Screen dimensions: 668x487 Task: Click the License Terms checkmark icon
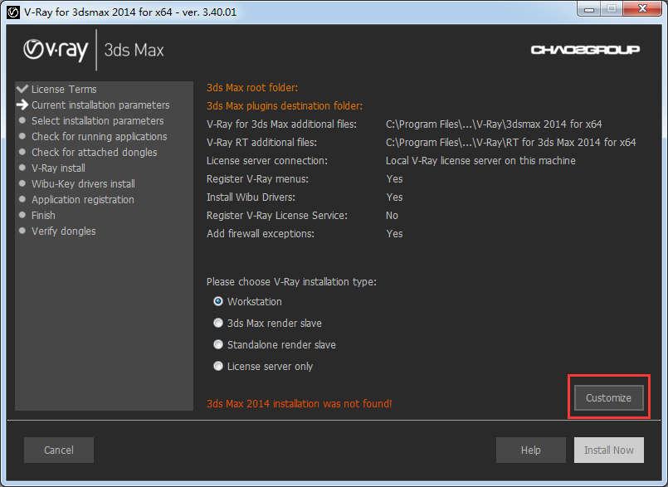pos(22,89)
